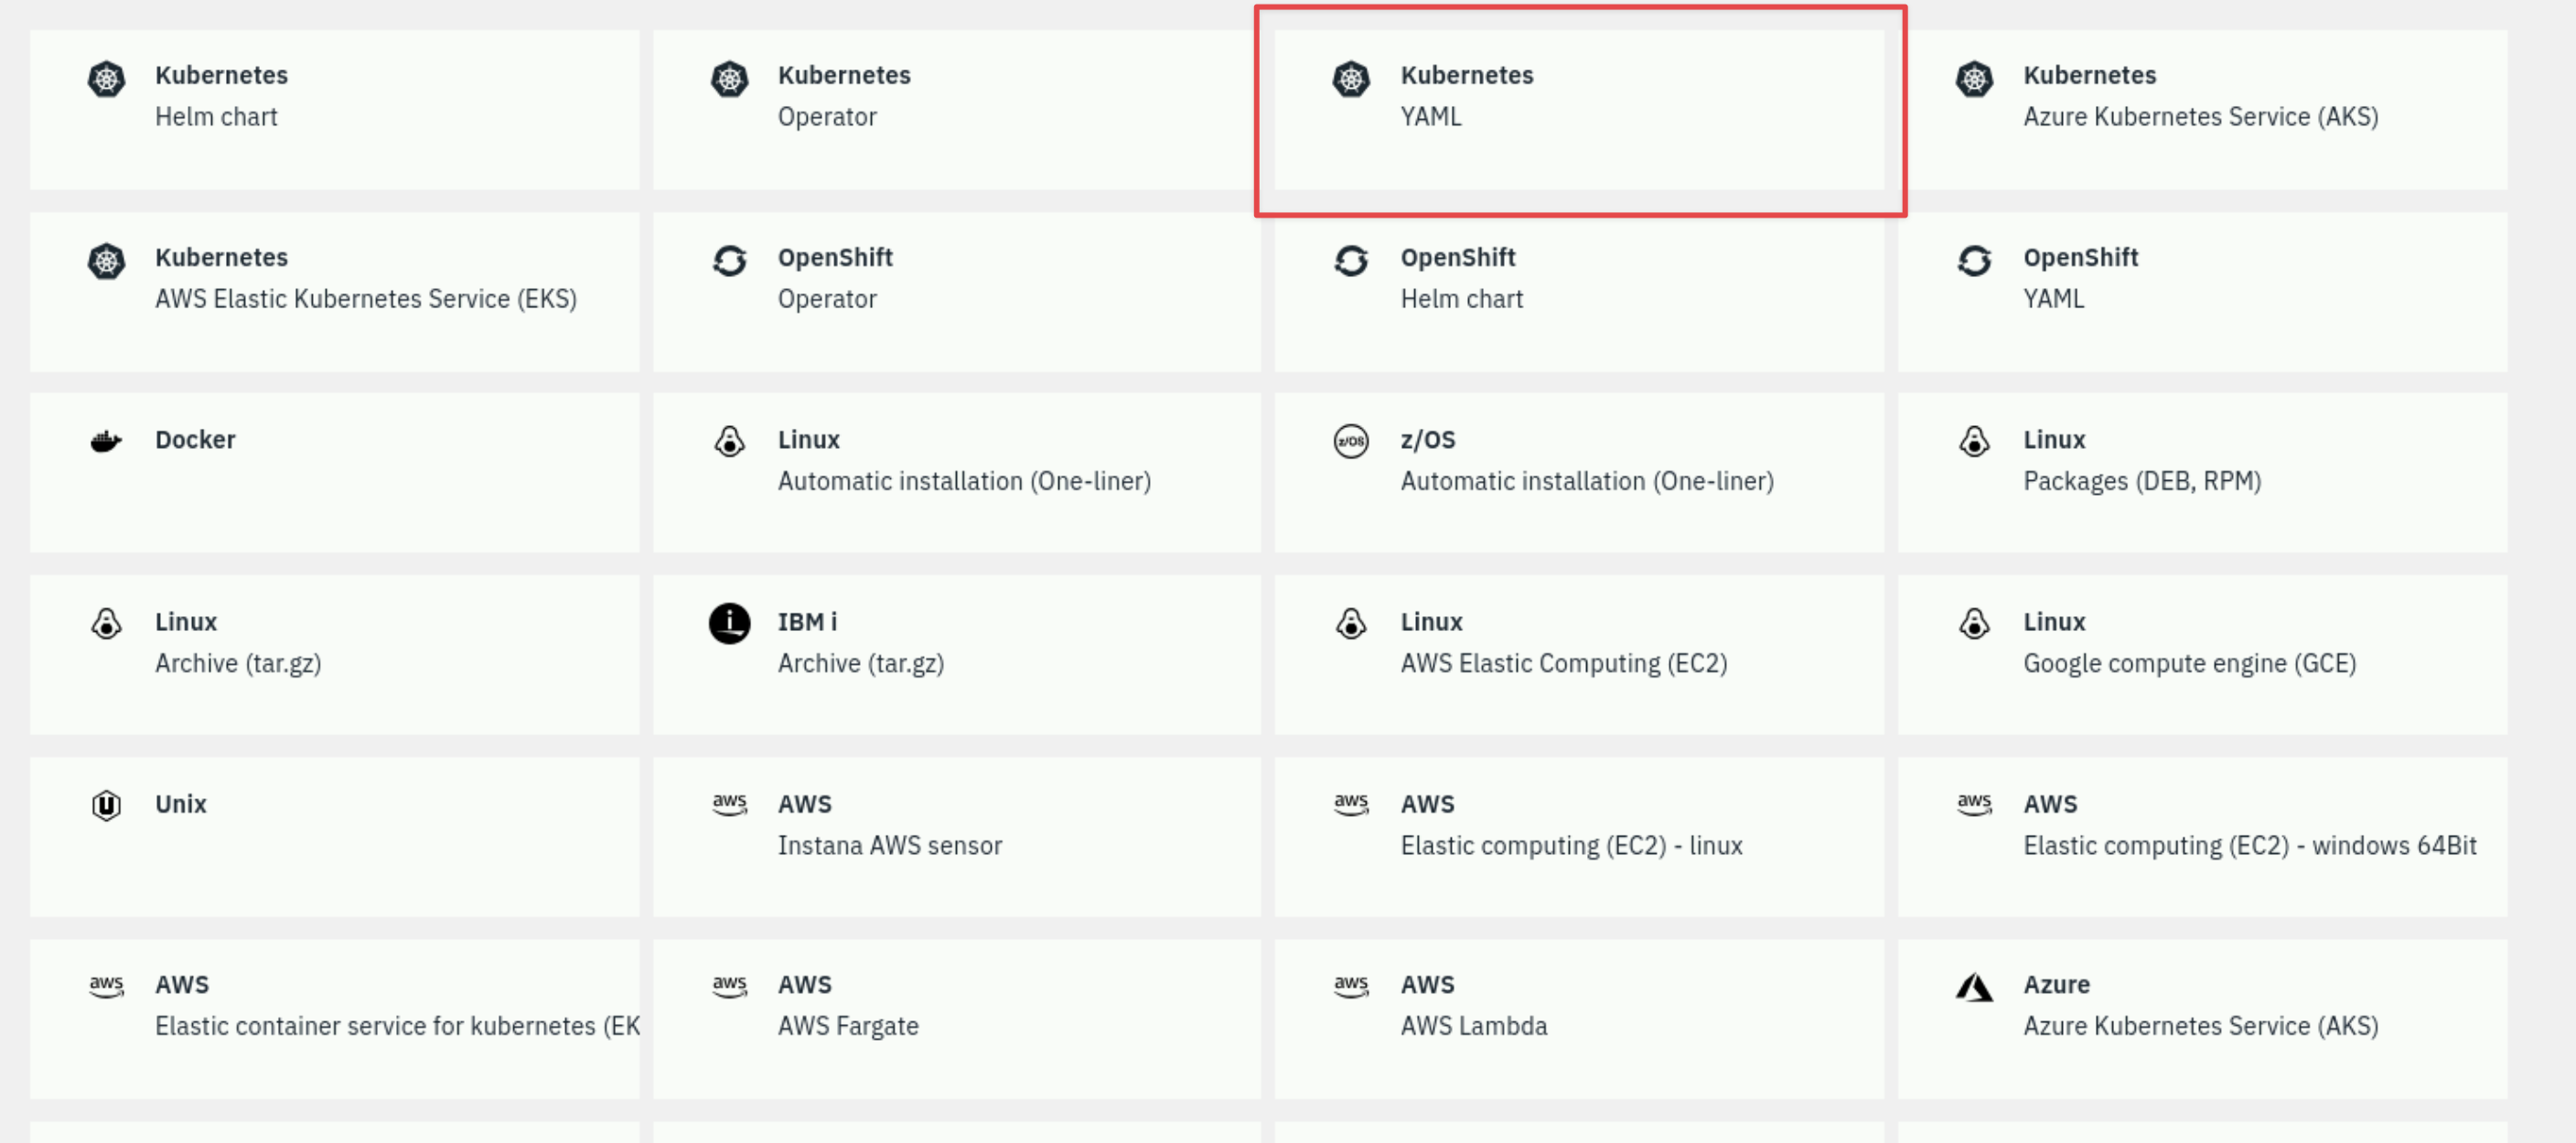Open the highlighted Kubernetes YAML tile
Viewport: 2576px width, 1143px height.
click(1578, 109)
